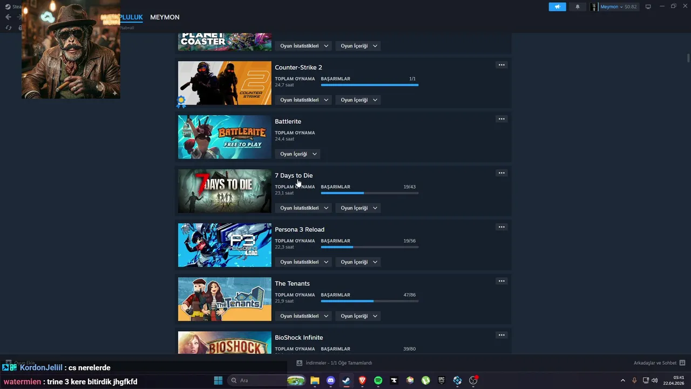Viewport: 691px width, 389px height.
Task: Open the Persona 3 Reload title link
Action: (300, 230)
